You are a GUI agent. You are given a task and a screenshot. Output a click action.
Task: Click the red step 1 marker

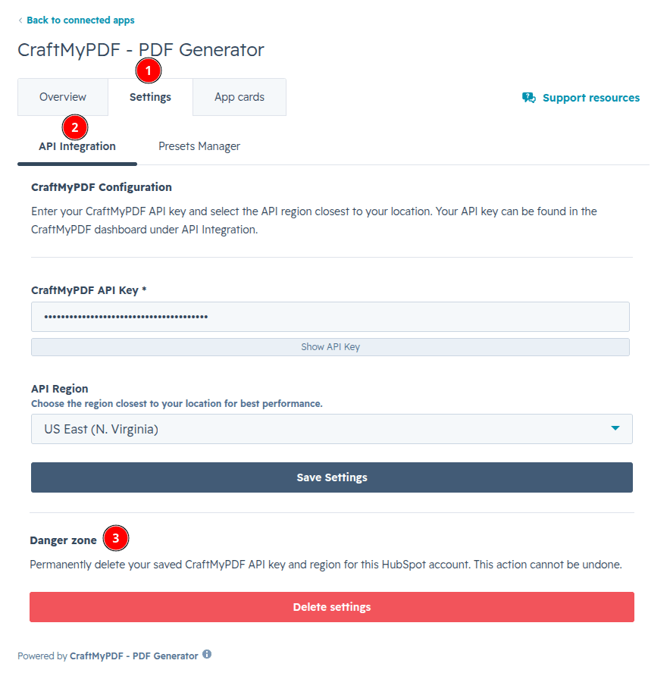149,70
